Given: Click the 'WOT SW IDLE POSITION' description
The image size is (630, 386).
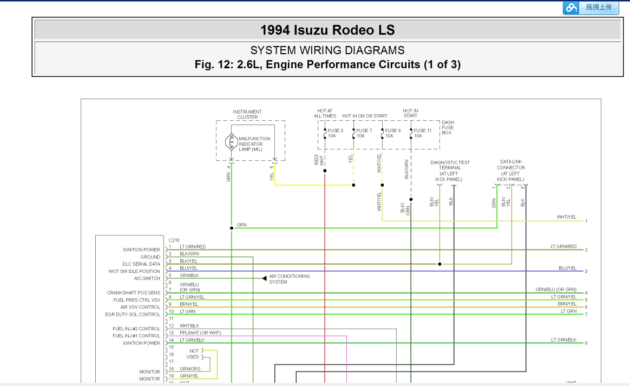Looking at the screenshot, I should pos(134,271).
